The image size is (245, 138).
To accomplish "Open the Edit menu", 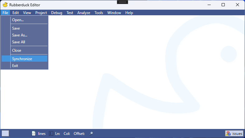I will click(x=16, y=13).
